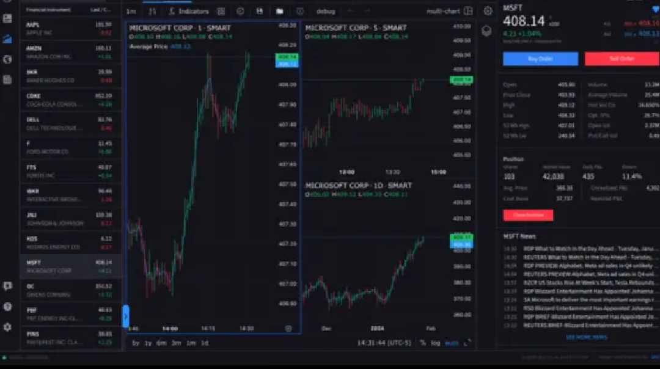Click the blue favorite icon next to MSFT
660x369 pixels.
656,9
